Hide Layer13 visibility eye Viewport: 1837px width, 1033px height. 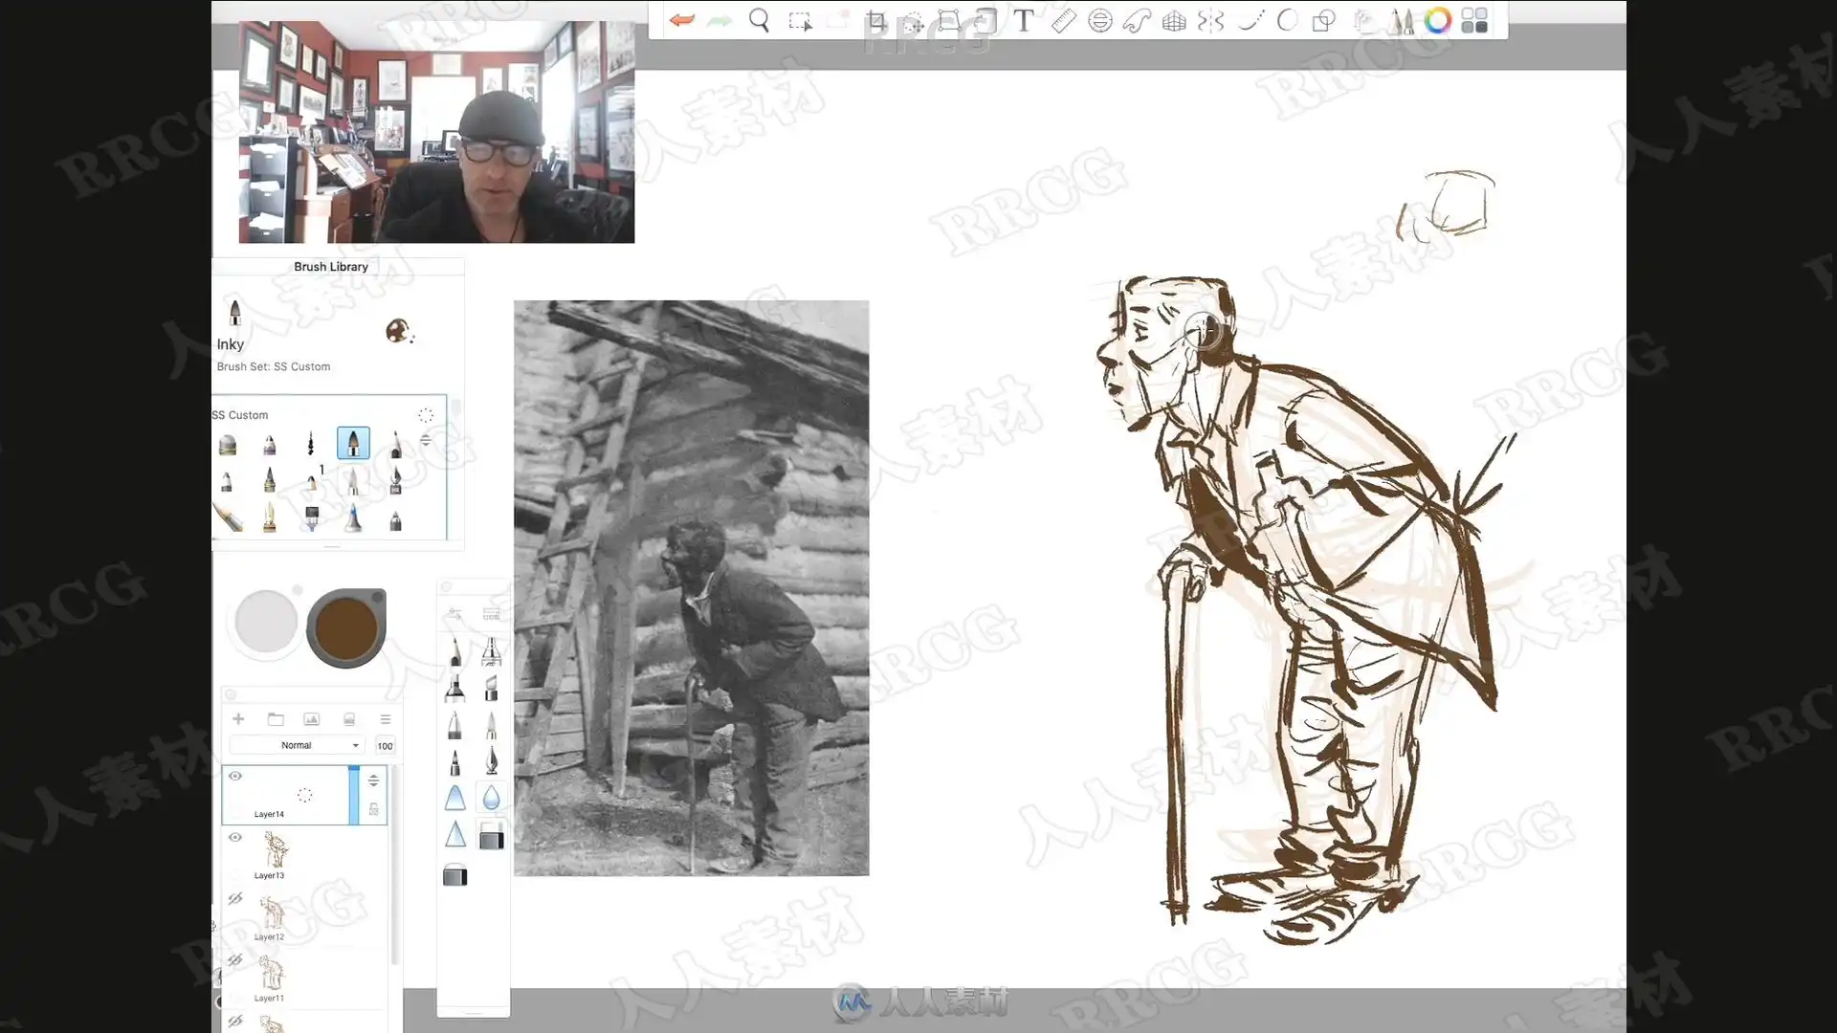click(235, 837)
